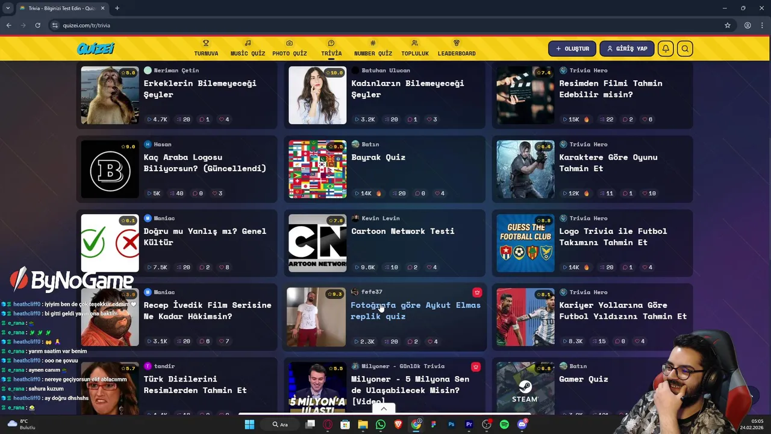
Task: Open Logo Trivia ile Futbol Takımını quiz
Action: pos(613,237)
